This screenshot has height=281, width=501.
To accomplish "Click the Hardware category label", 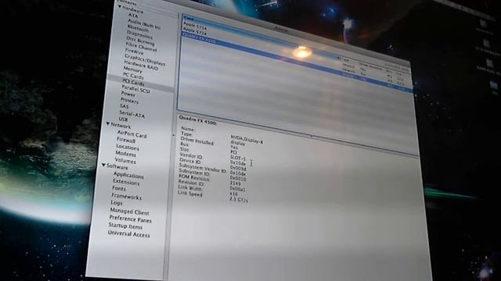I will click(133, 9).
